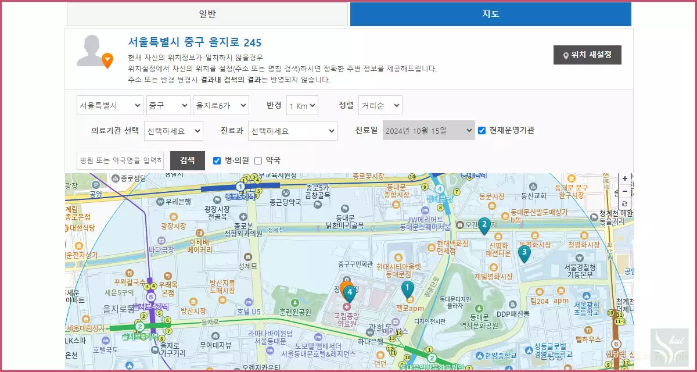Switch to the 일반 tab

pyautogui.click(x=208, y=13)
